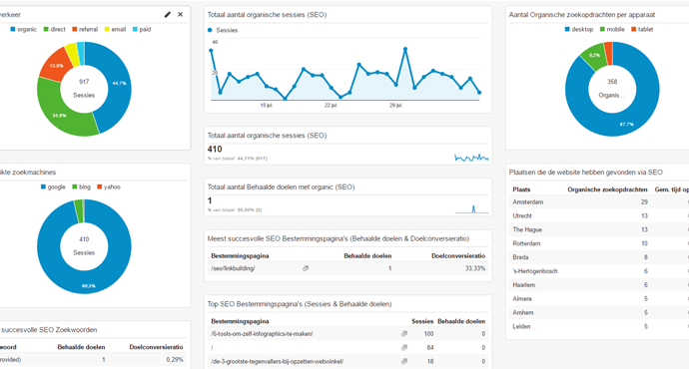Click the referral orange legend swatch
689x369 pixels.
[x=75, y=29]
